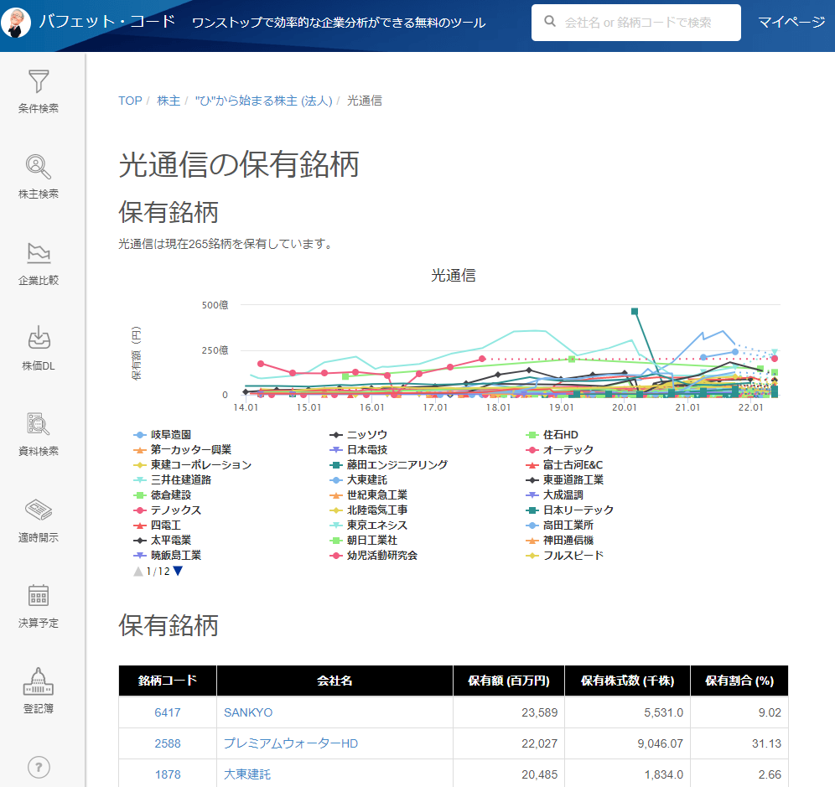Click the 株主 breadcrumb link
The width and height of the screenshot is (835, 787).
tap(169, 101)
